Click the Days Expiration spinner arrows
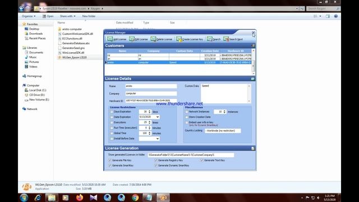Viewport: 359px width, 202px height. coord(150,112)
